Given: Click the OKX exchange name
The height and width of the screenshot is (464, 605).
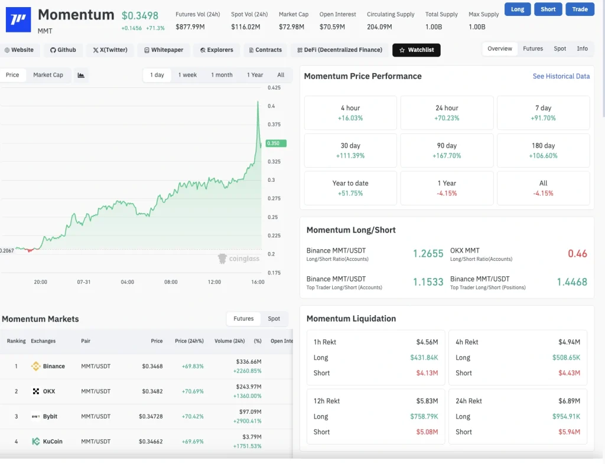Looking at the screenshot, I should coord(49,391).
